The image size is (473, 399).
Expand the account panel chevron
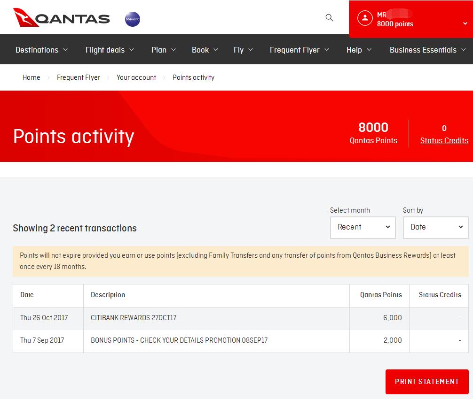pyautogui.click(x=465, y=23)
